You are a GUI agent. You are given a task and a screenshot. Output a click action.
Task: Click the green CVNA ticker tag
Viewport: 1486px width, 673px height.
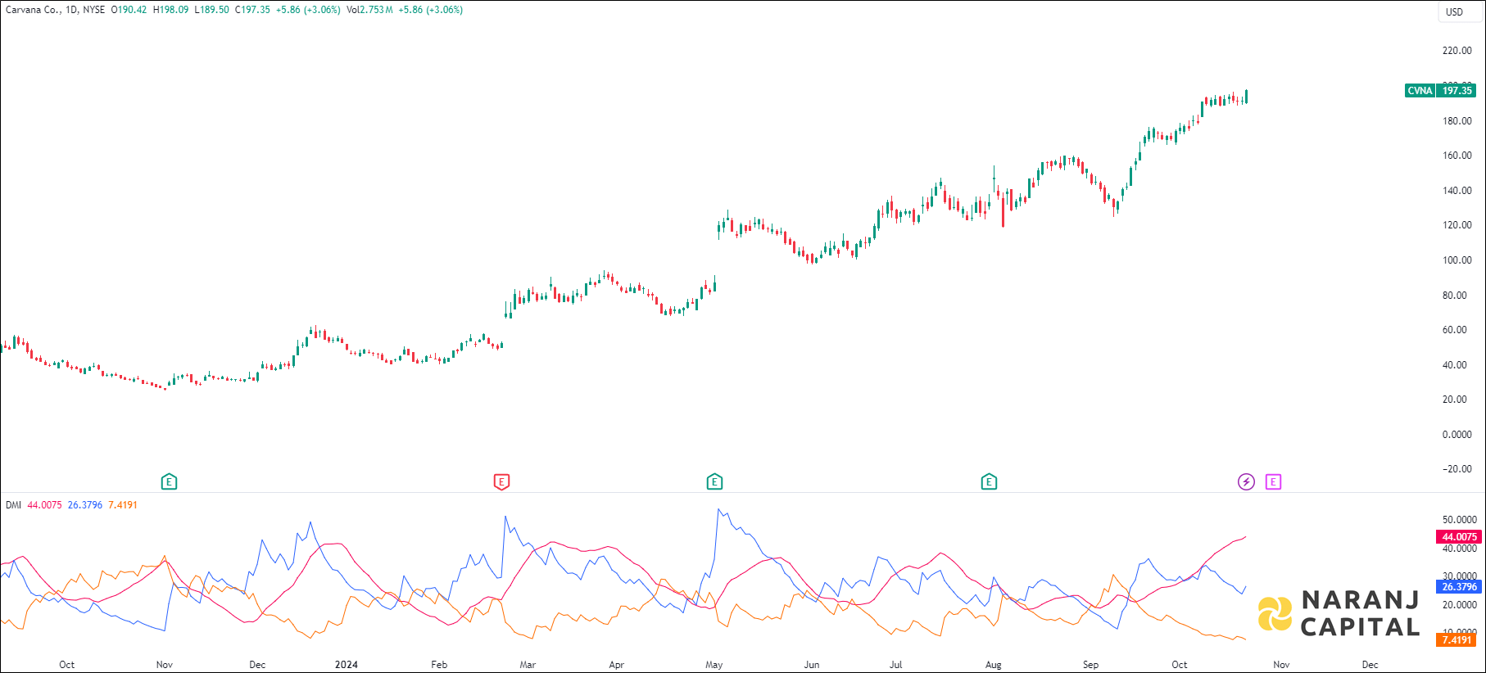[1420, 91]
